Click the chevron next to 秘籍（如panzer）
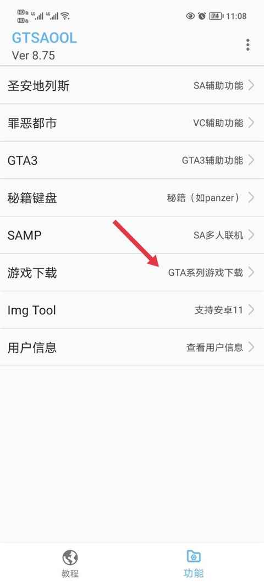The height and width of the screenshot is (584, 264). coord(251,198)
